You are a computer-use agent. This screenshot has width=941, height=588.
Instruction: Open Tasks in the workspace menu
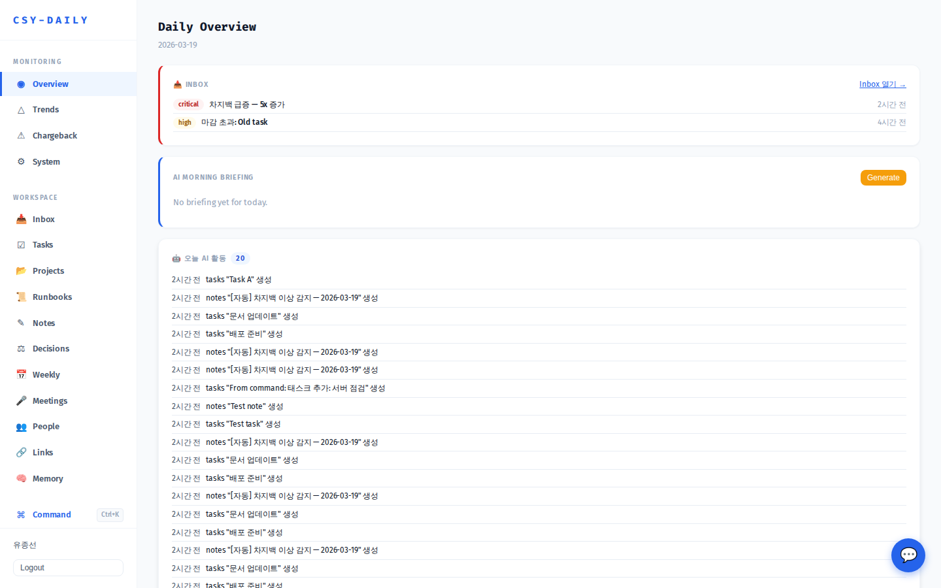click(43, 245)
